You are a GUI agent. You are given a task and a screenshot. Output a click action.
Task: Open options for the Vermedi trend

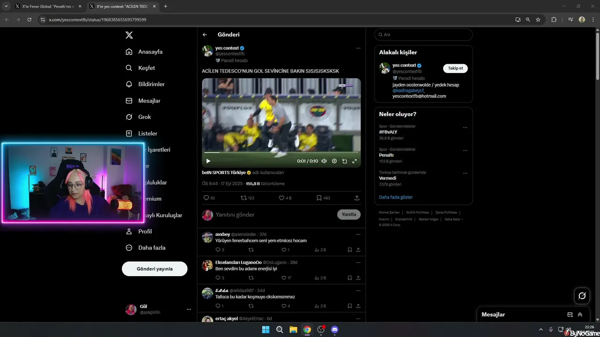465,173
